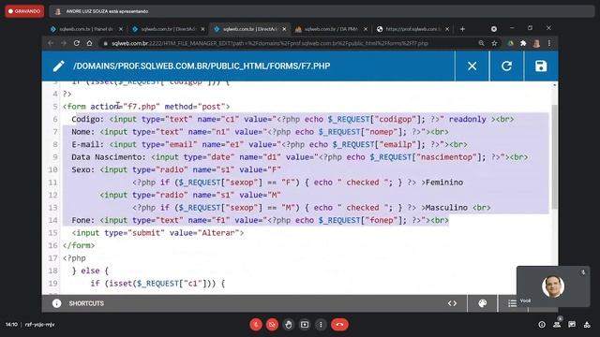600x337 pixels.
Task: Click the SHORTCUTS label
Action: click(86, 303)
